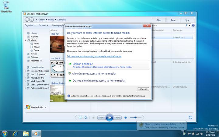Switch to Now Playing view icon
219x137 pixels.
coord(190,118)
